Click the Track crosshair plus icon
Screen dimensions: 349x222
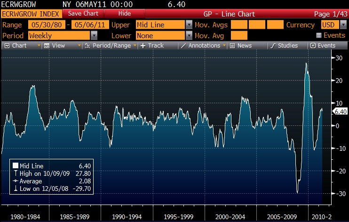click(143, 46)
